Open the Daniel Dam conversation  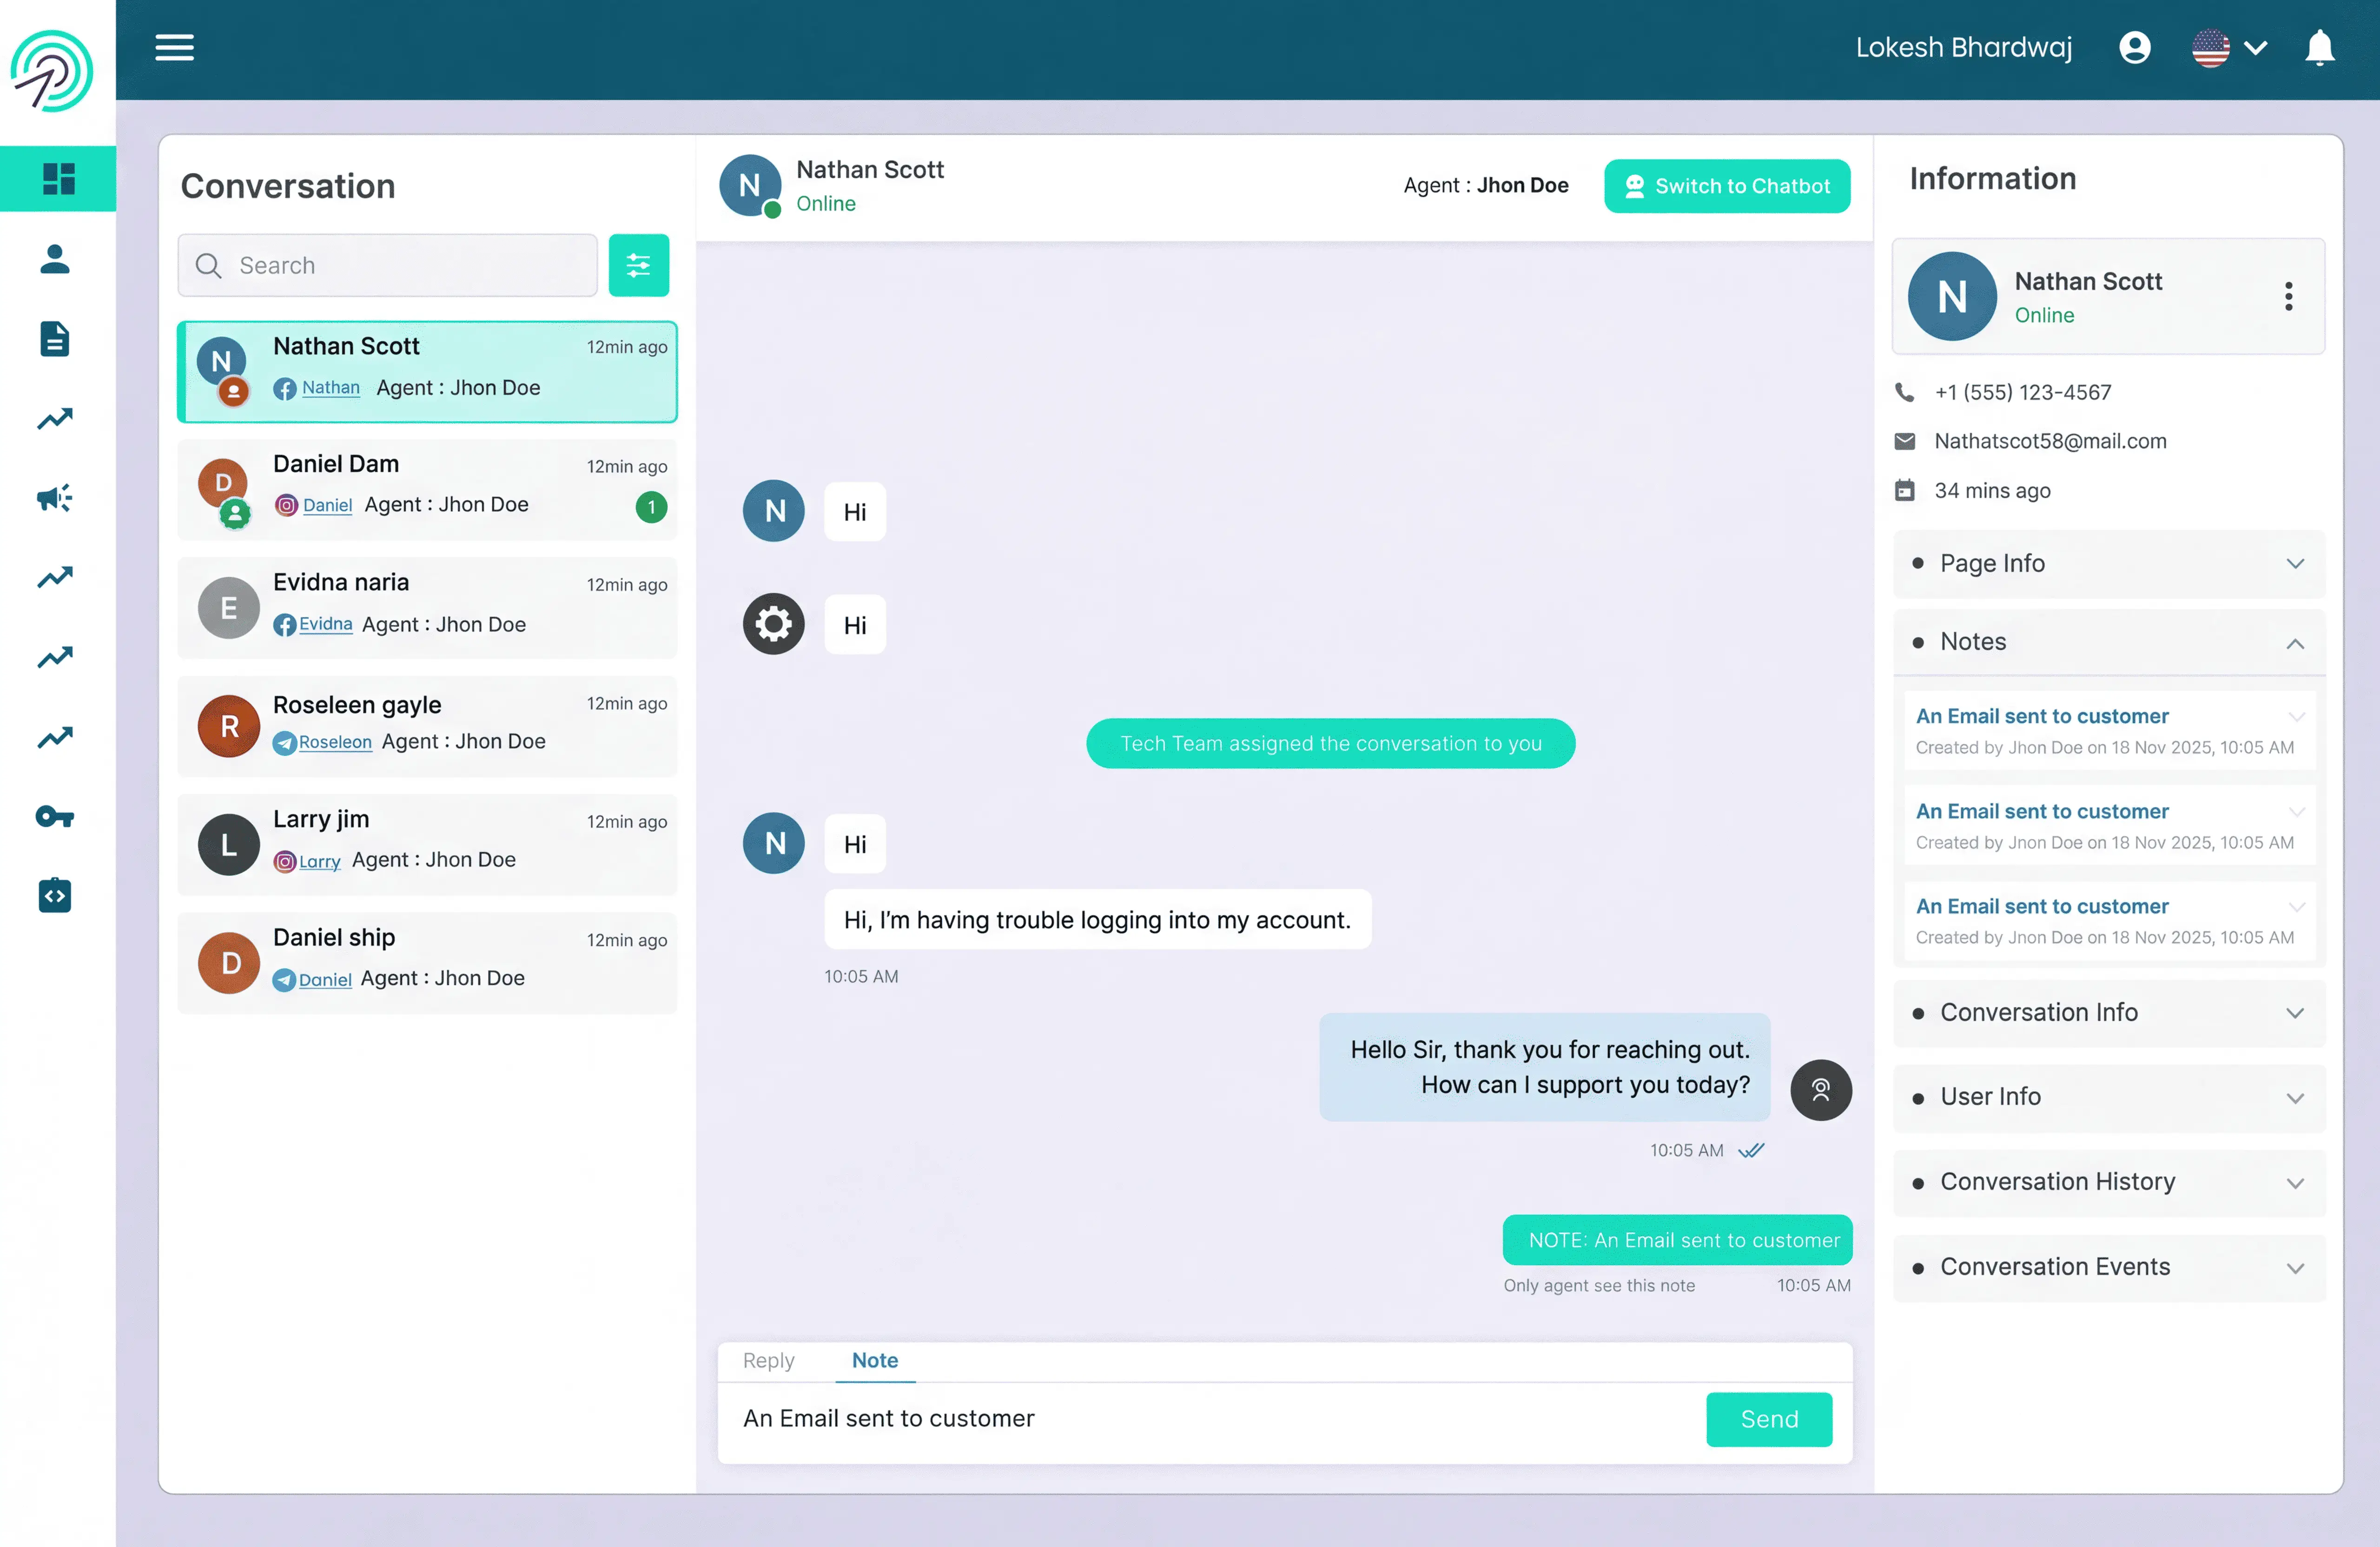click(x=427, y=489)
